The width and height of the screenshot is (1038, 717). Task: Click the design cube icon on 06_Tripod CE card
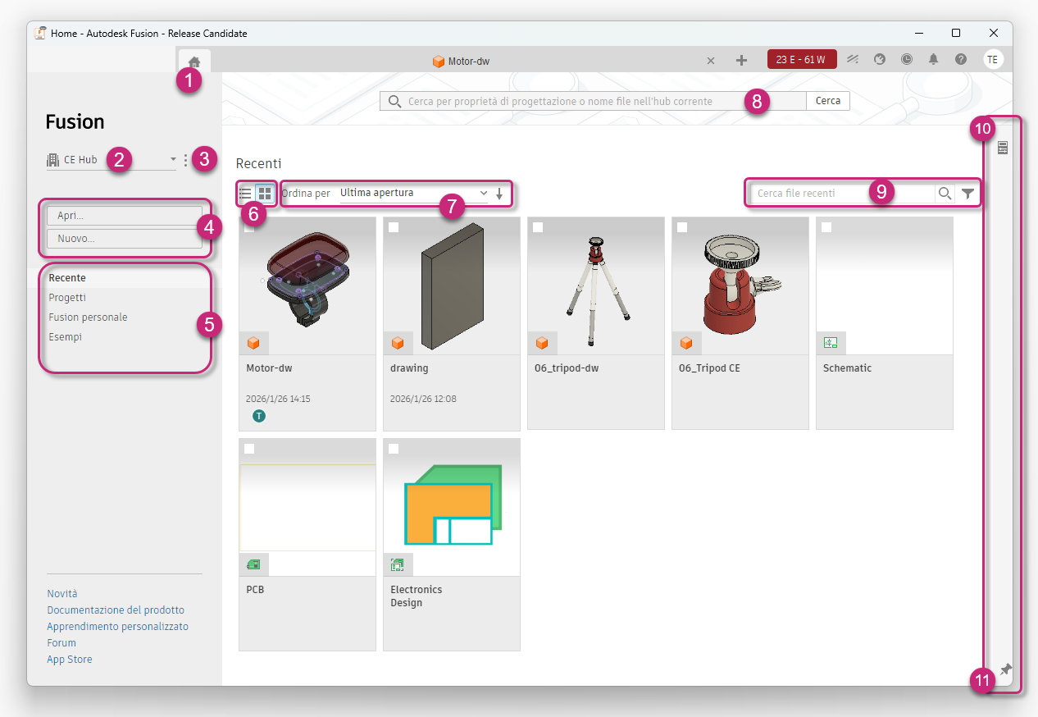tap(686, 343)
